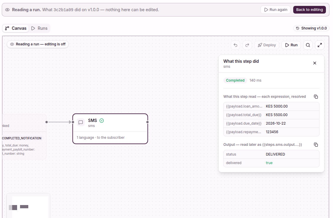
Task: Click the canvas toolbar Run button
Action: 291,45
